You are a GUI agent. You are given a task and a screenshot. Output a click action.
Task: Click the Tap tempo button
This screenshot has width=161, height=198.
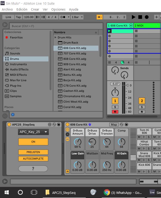click(19, 17)
